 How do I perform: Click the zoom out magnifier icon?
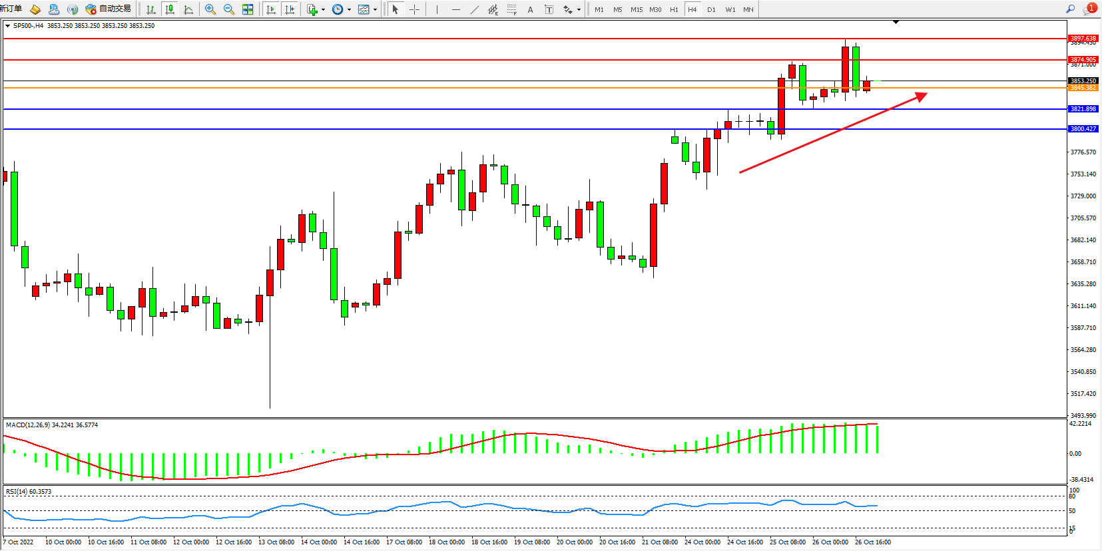pyautogui.click(x=229, y=9)
